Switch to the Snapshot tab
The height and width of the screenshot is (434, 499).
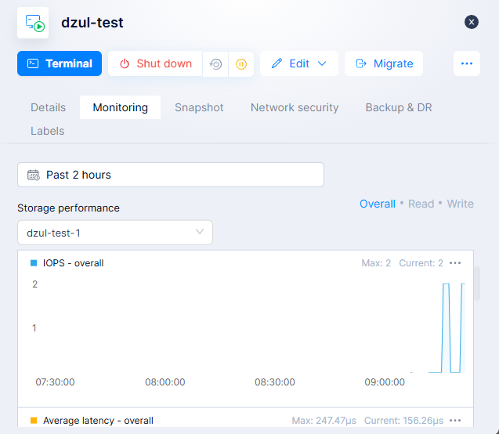[x=199, y=107]
